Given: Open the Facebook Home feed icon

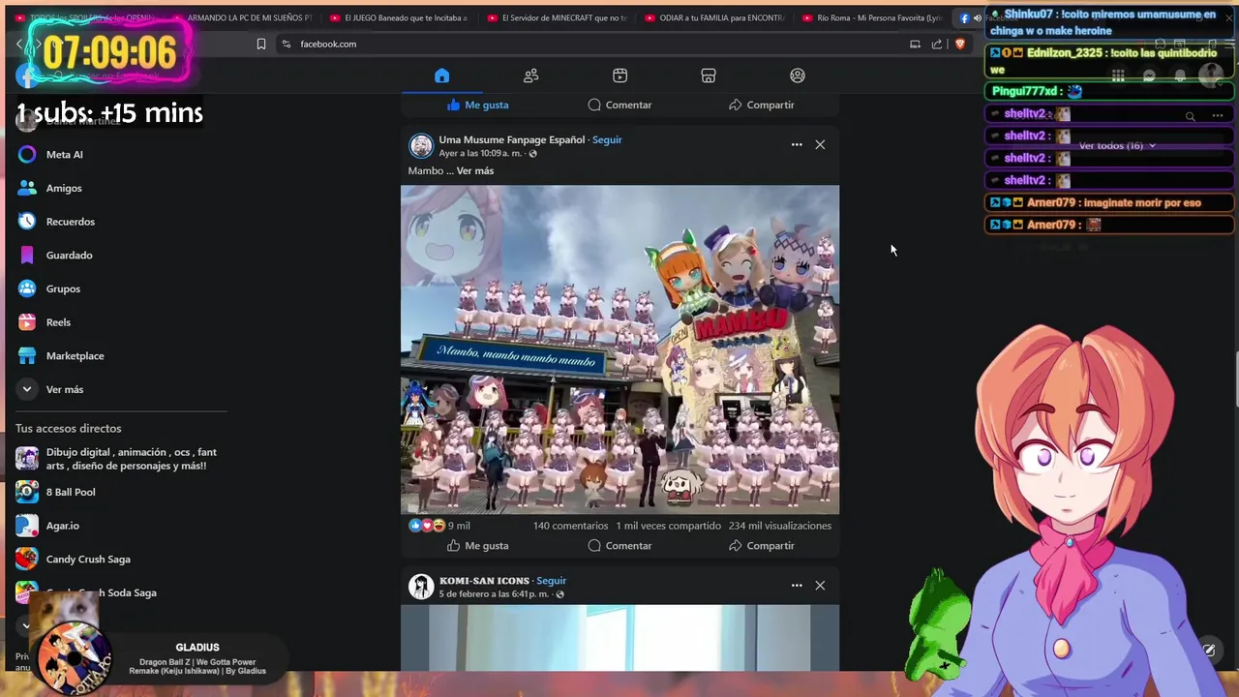Looking at the screenshot, I should tap(441, 76).
